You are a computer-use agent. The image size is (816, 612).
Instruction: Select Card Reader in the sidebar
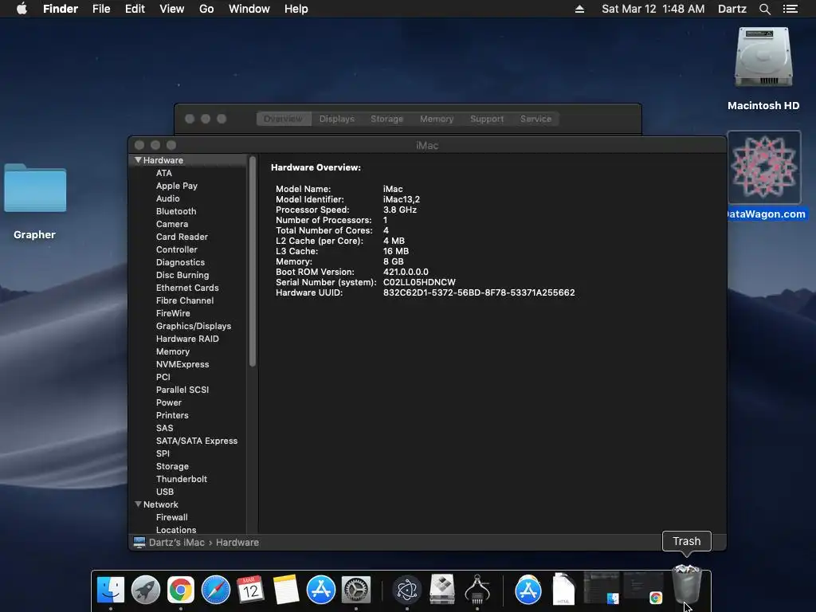[182, 237]
